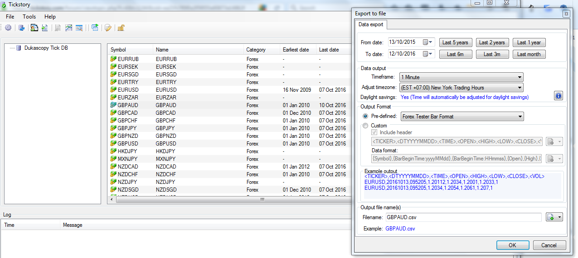Open the calendar icon for From date
This screenshot has height=258, width=578.
(x=425, y=42)
